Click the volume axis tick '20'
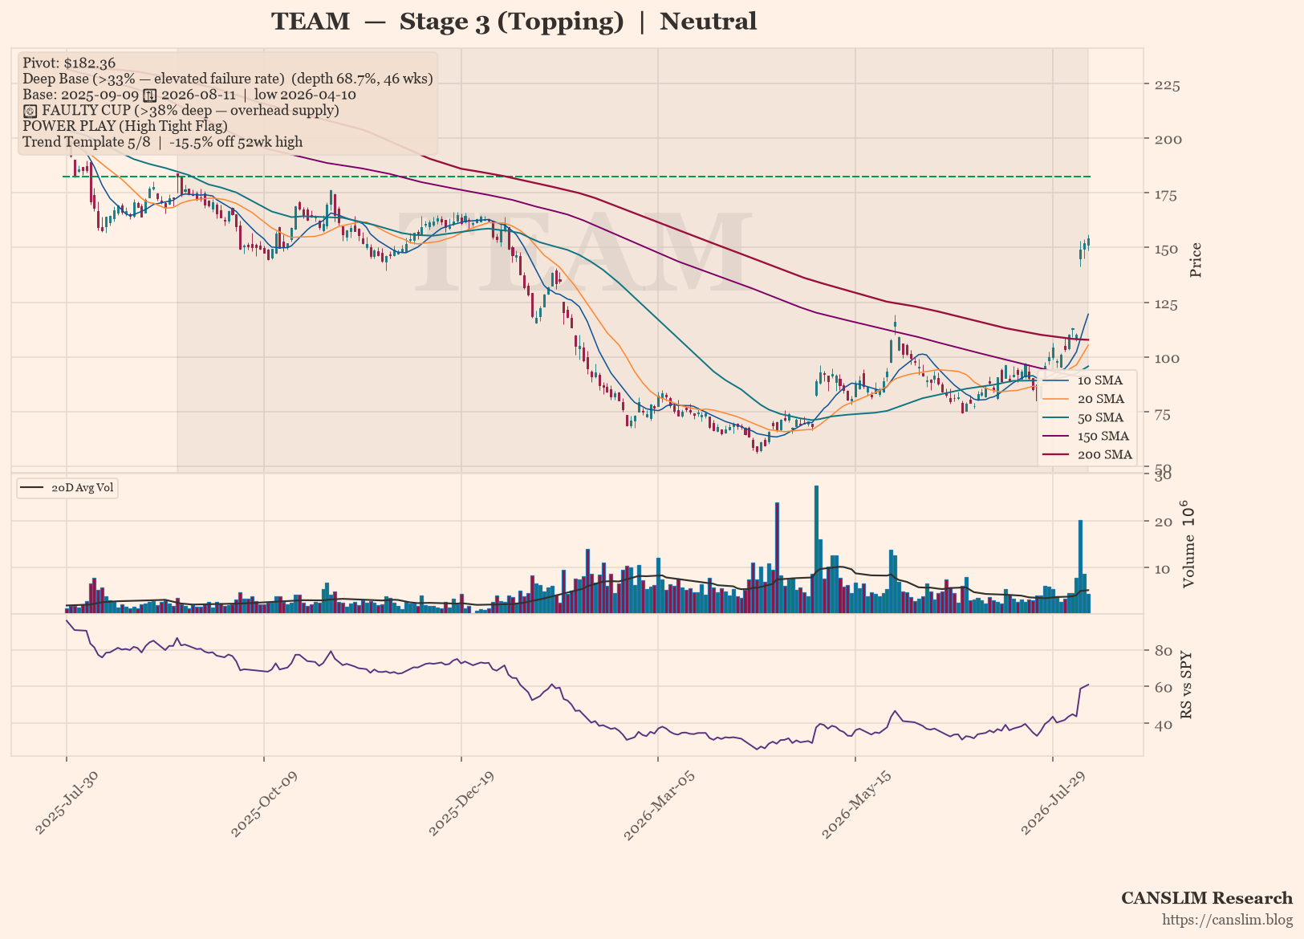 [1163, 522]
